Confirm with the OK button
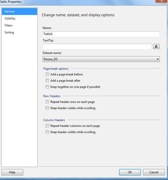168x180 pixels. (x=130, y=172)
